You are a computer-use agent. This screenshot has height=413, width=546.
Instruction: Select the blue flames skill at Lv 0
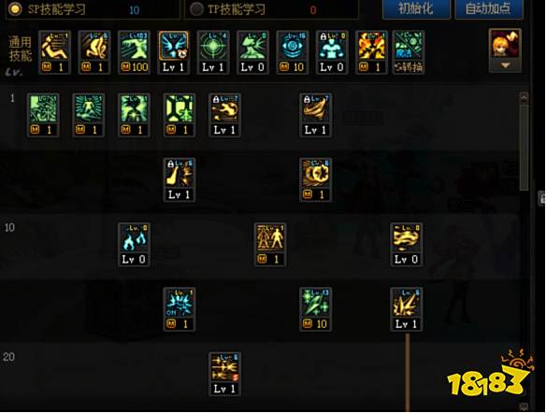pyautogui.click(x=134, y=245)
